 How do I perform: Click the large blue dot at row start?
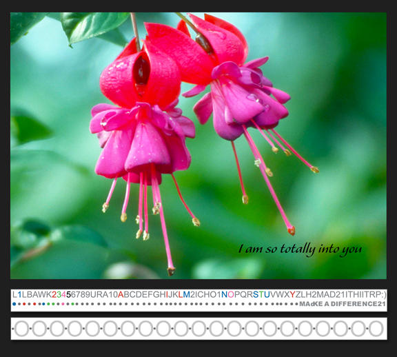coord(14,304)
